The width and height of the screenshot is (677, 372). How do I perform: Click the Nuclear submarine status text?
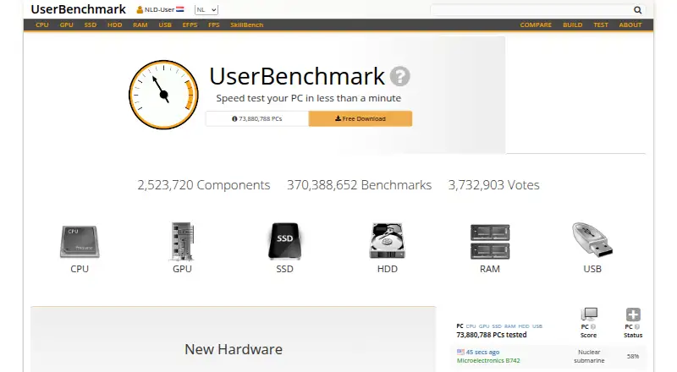(589, 356)
